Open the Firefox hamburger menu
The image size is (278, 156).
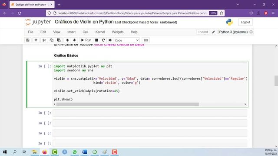[x=273, y=13]
